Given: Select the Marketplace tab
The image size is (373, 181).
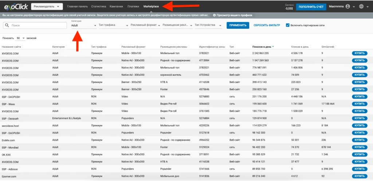Looking at the screenshot, I should pos(151,7).
